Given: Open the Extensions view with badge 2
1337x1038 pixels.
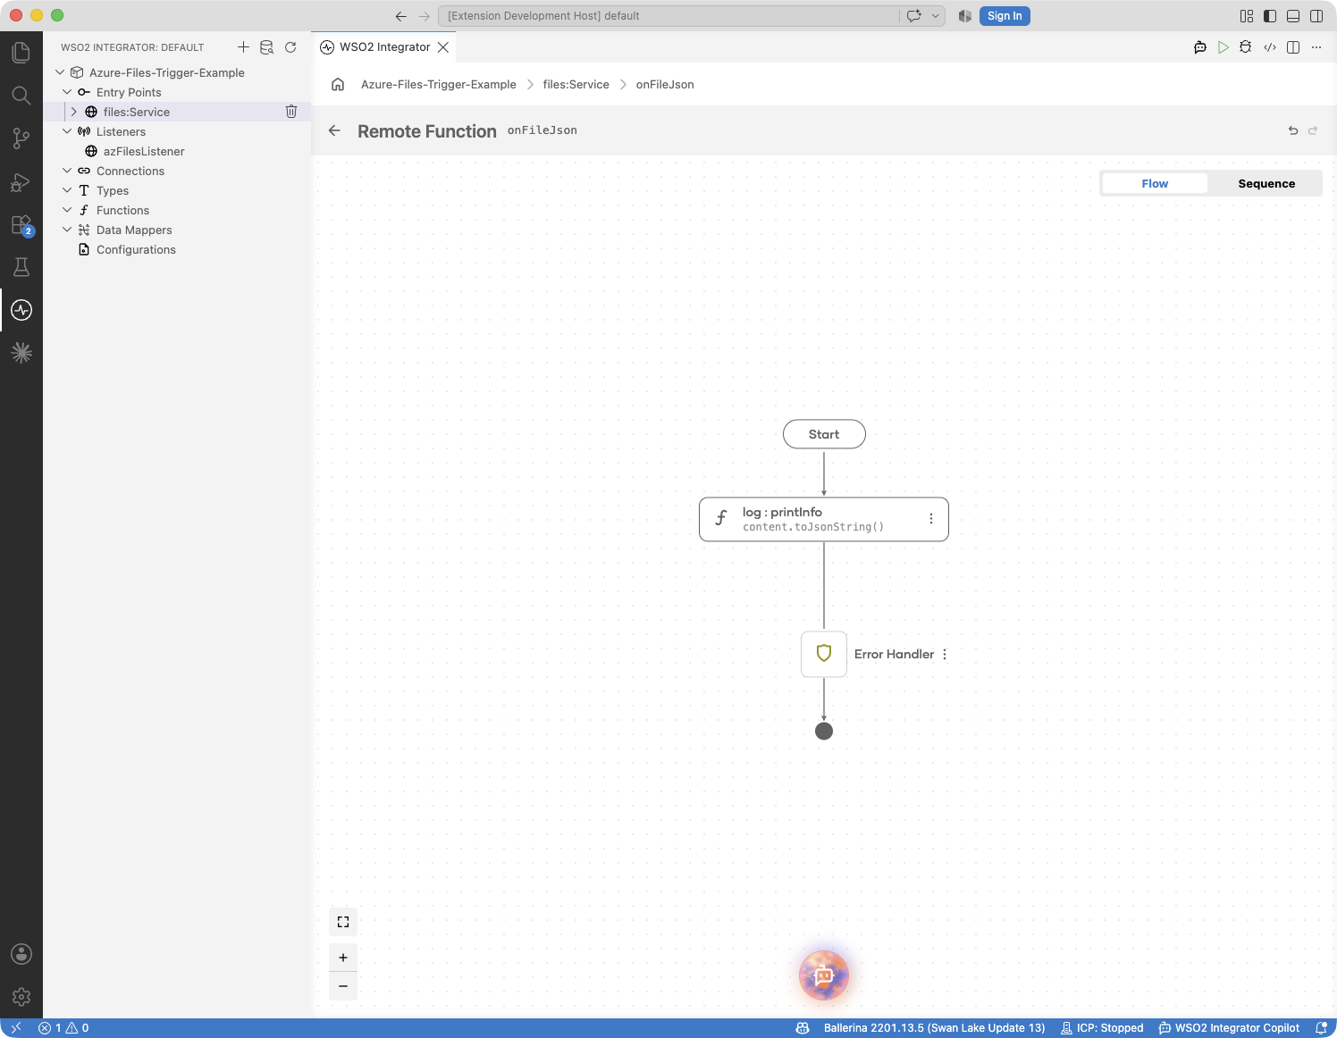Looking at the screenshot, I should (x=21, y=224).
